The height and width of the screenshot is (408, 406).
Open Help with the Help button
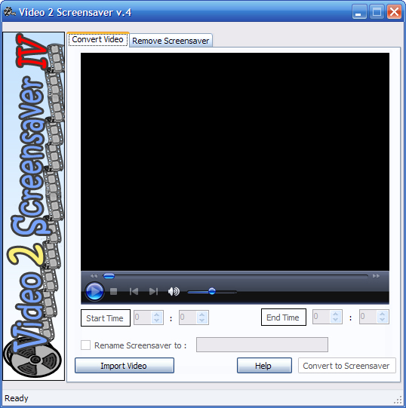(x=264, y=366)
